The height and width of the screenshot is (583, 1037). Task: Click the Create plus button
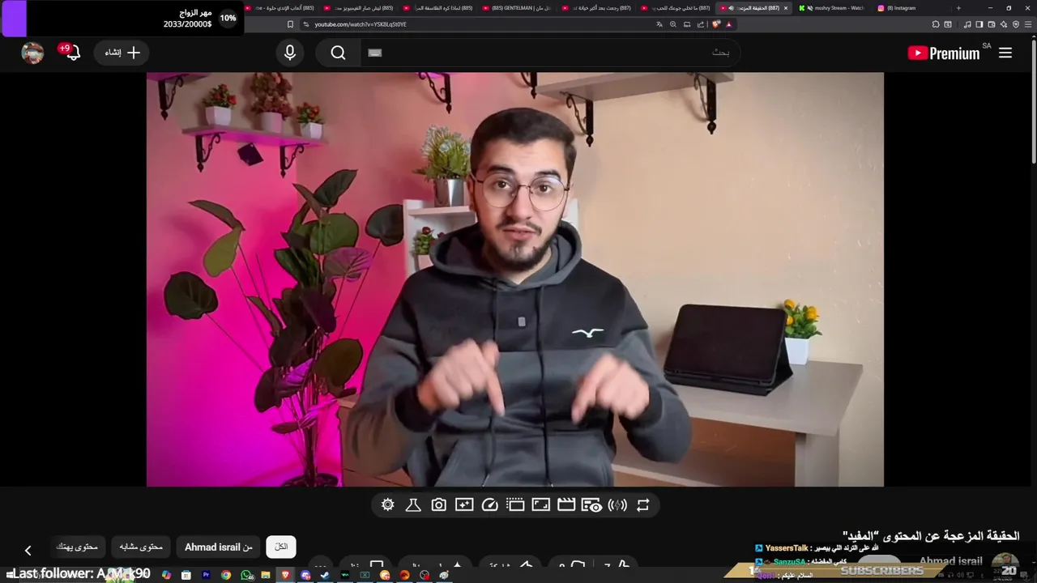[x=122, y=53]
